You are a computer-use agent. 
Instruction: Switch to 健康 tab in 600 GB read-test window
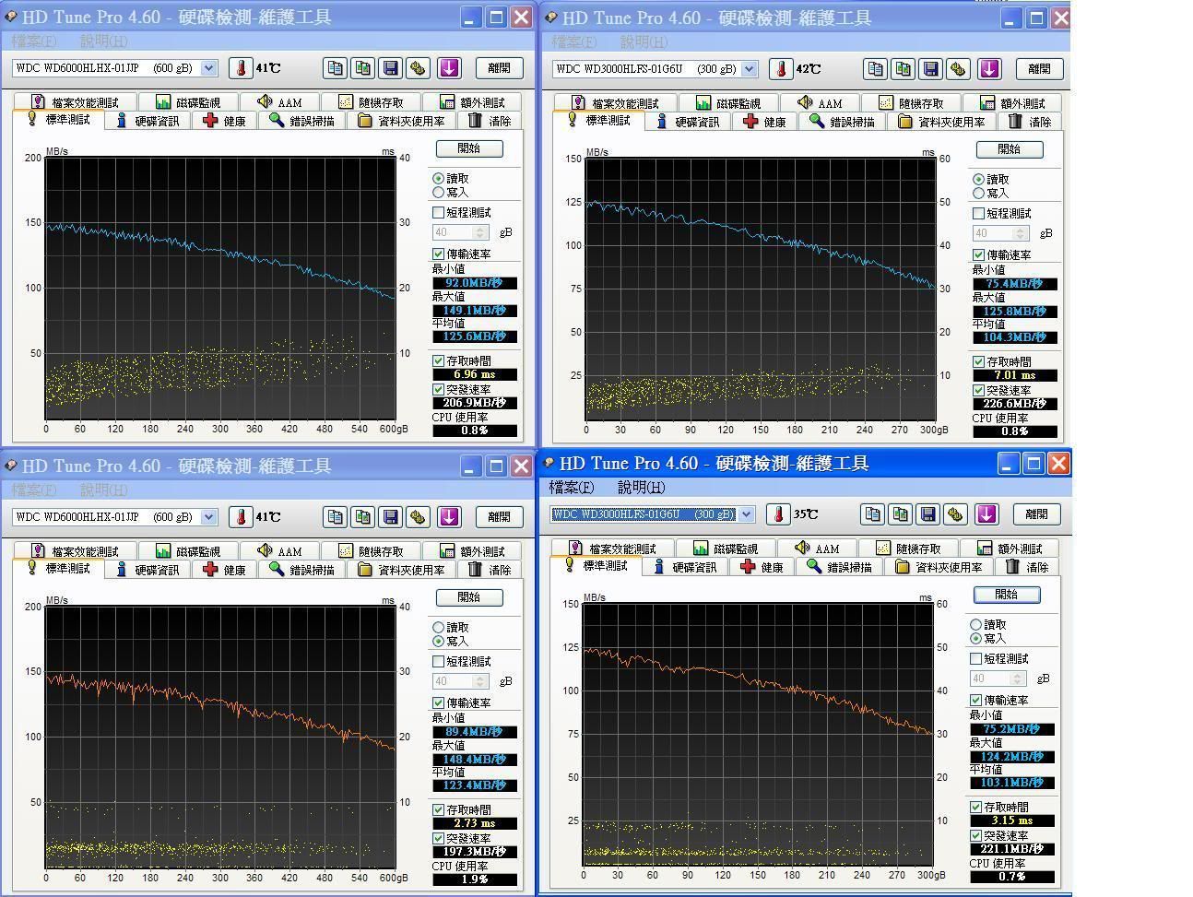click(224, 120)
